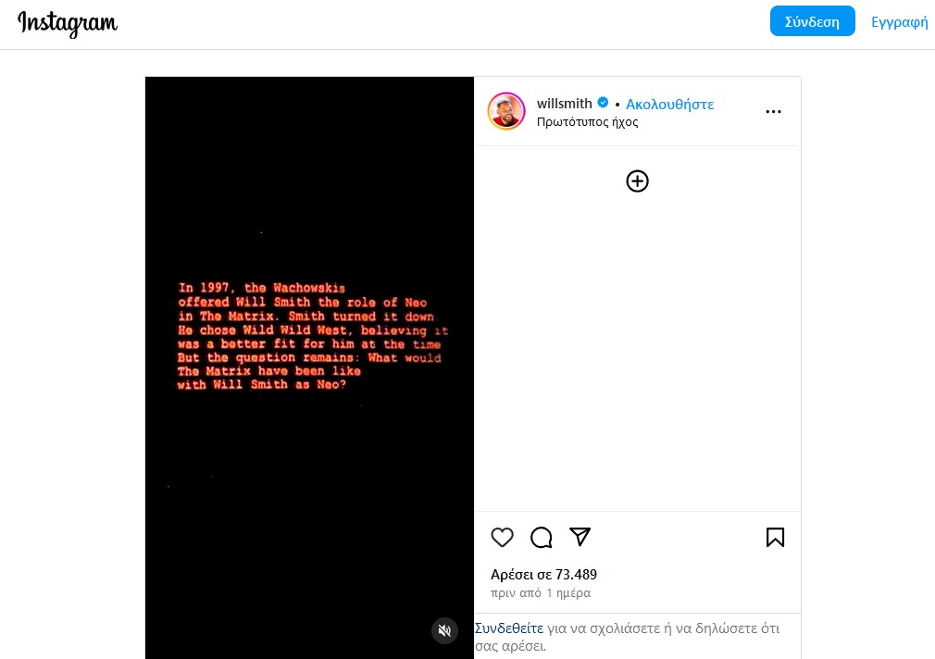Open the Εγγραφή sign-up link

pyautogui.click(x=899, y=22)
